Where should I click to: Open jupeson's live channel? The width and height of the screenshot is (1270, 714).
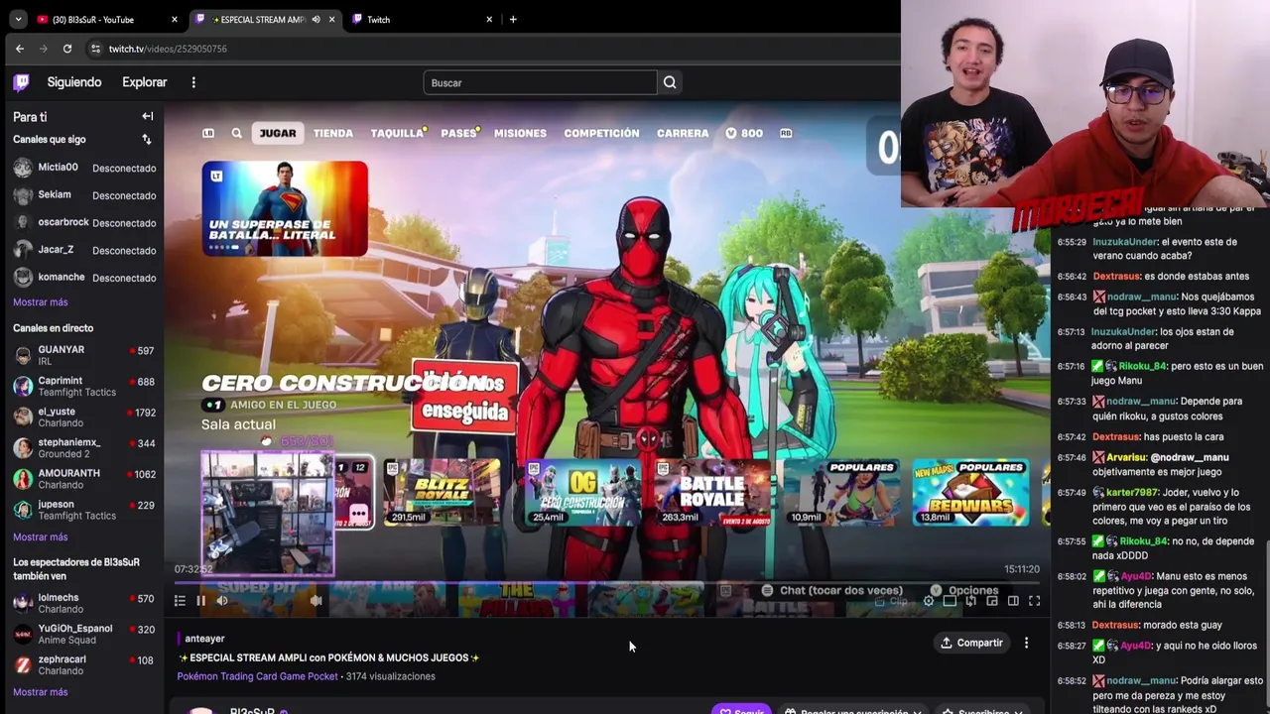(x=83, y=510)
